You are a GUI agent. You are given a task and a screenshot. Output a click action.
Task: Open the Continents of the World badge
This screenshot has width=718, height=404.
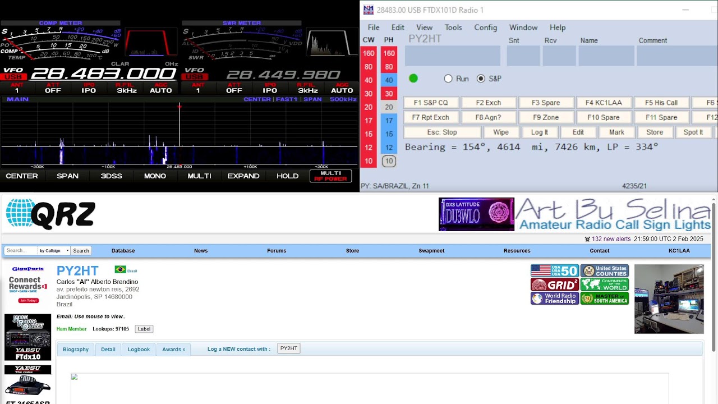click(605, 284)
